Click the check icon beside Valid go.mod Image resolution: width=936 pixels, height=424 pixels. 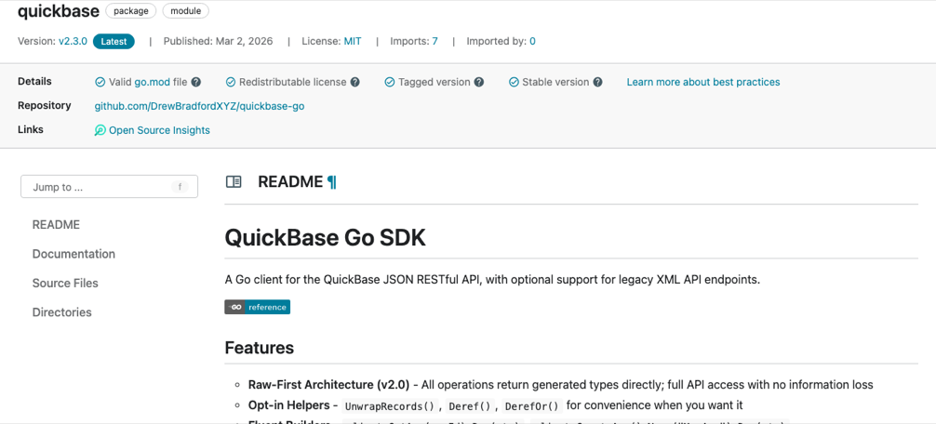(100, 83)
